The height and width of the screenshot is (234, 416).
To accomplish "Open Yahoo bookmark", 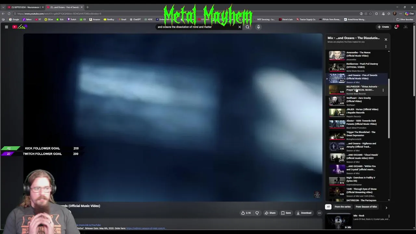I will point(27,19).
